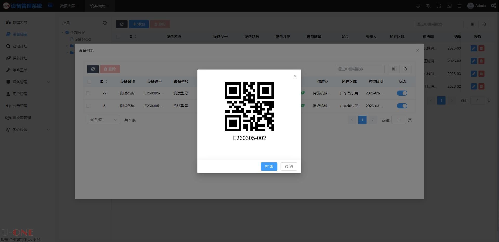The width and height of the screenshot is (499, 242).
Task: Click the search icon in 设备列表 dialog
Action: (405, 69)
